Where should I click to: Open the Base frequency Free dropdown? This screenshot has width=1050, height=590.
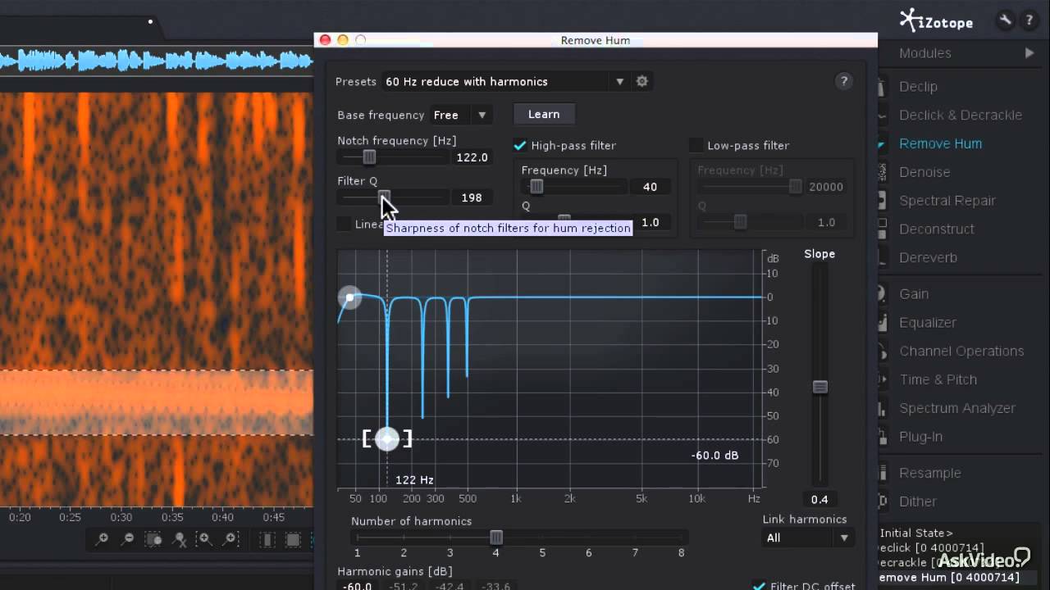461,115
